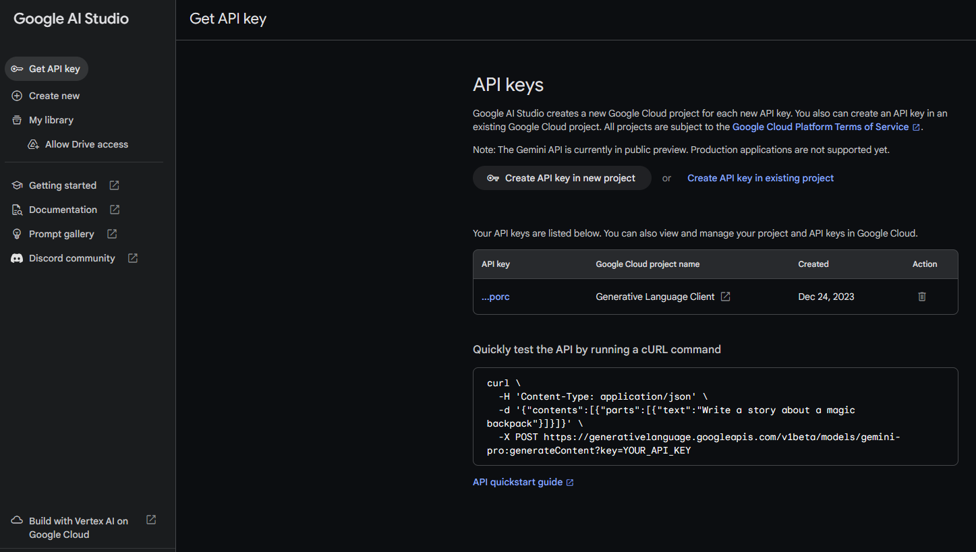
Task: Open Getting started in the sidebar
Action: click(63, 185)
